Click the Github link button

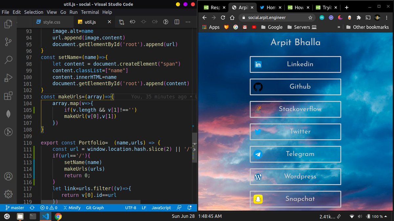pos(295,87)
